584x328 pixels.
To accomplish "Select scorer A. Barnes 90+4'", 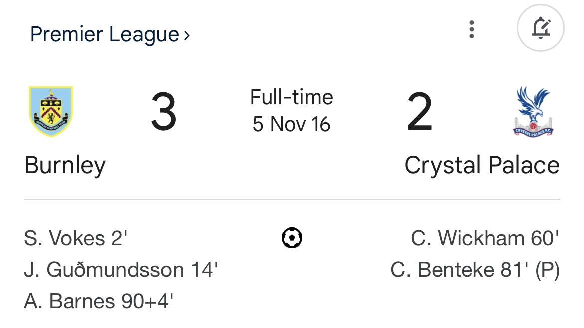I will [99, 301].
